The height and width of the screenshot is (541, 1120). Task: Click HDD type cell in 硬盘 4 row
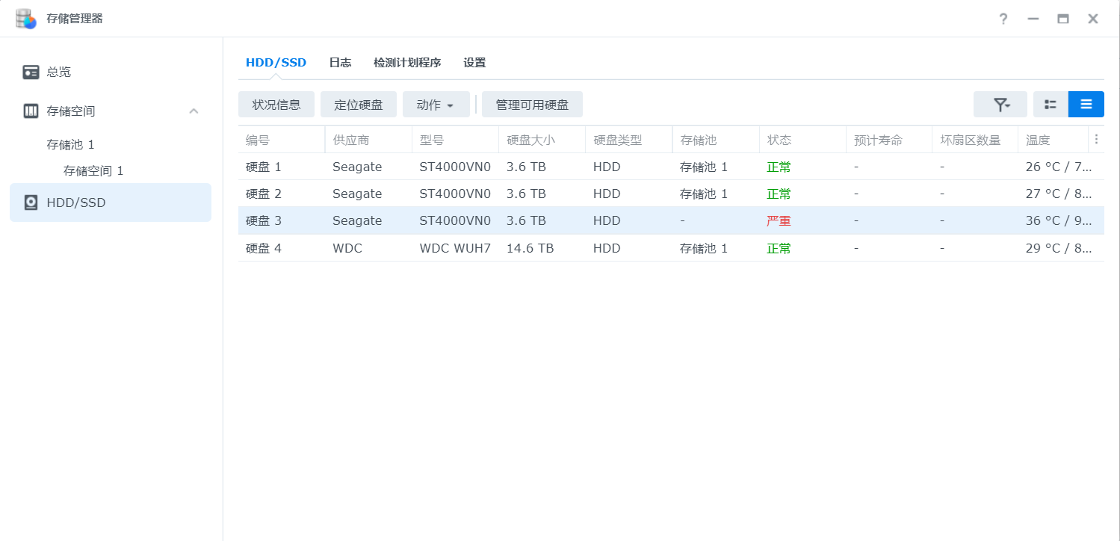pos(607,248)
